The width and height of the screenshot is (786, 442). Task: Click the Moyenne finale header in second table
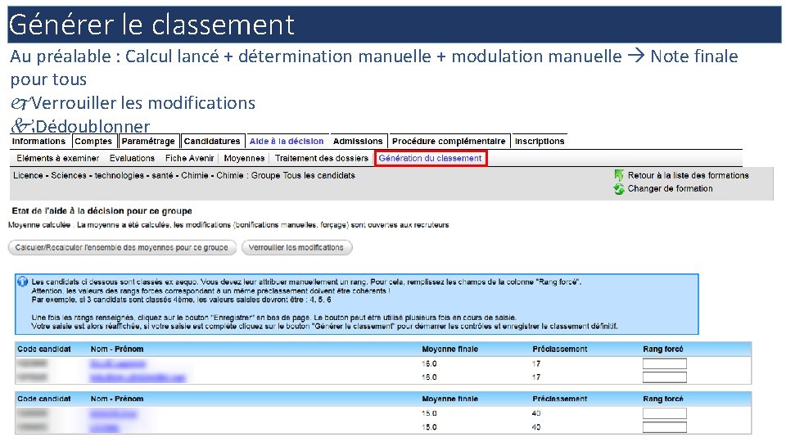[449, 399]
